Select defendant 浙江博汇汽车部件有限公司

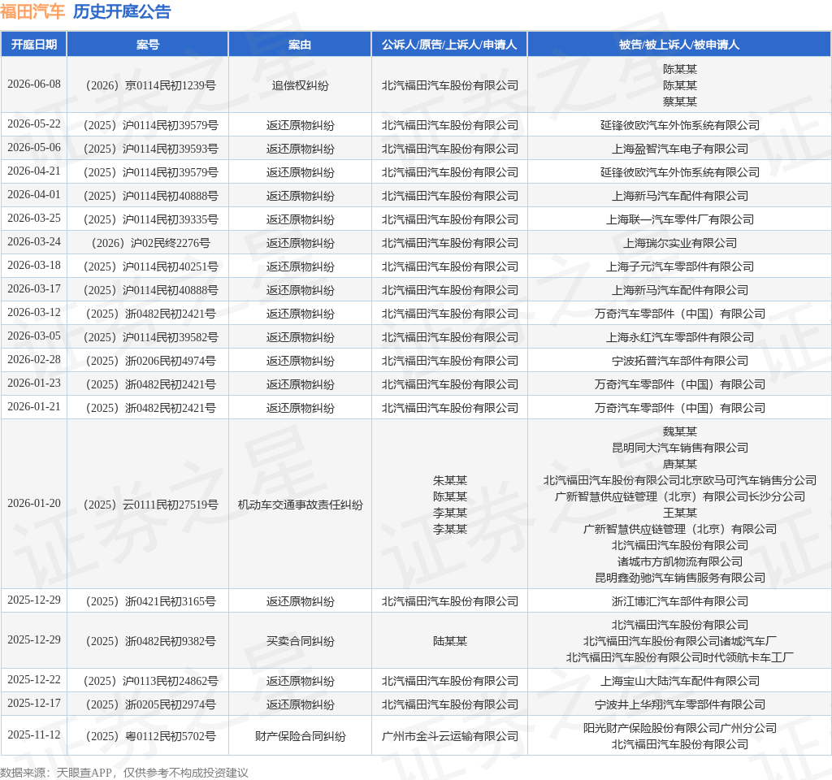pos(680,601)
